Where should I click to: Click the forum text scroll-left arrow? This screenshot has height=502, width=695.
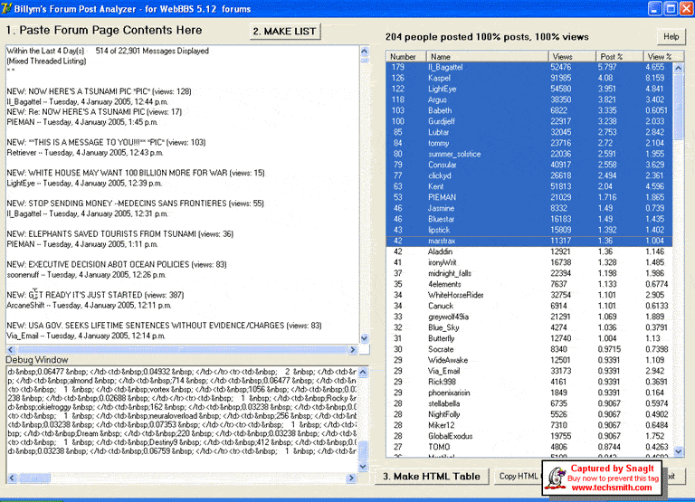(12, 349)
